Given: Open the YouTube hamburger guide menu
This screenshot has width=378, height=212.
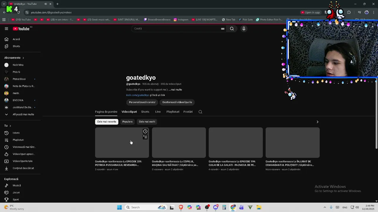Looking at the screenshot, I should (x=6, y=29).
